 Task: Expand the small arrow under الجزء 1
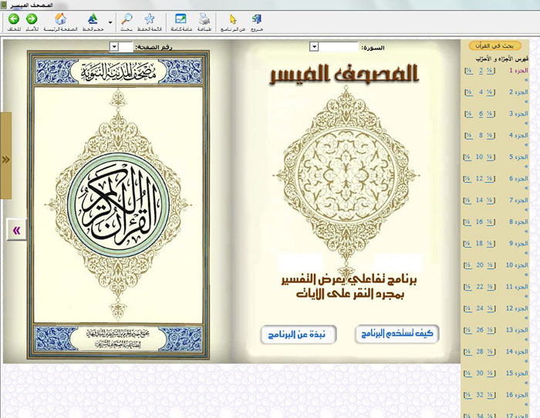526,80
